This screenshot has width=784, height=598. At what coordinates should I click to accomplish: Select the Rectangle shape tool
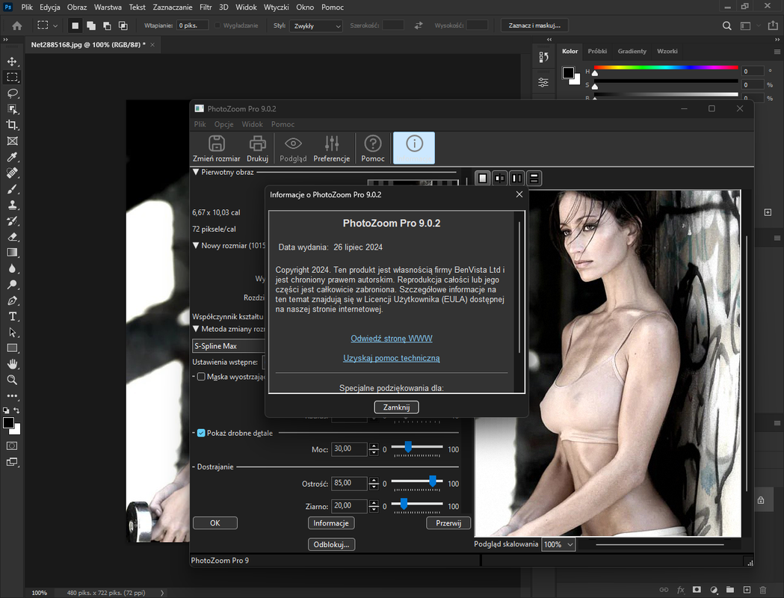point(12,348)
